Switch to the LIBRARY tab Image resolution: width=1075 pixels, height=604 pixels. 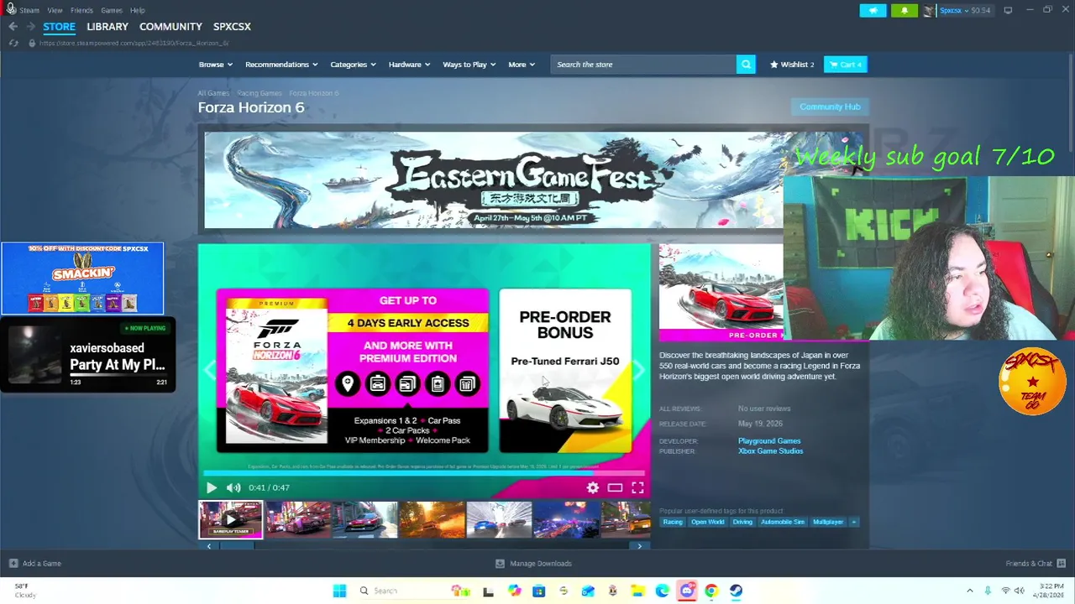[x=107, y=27]
